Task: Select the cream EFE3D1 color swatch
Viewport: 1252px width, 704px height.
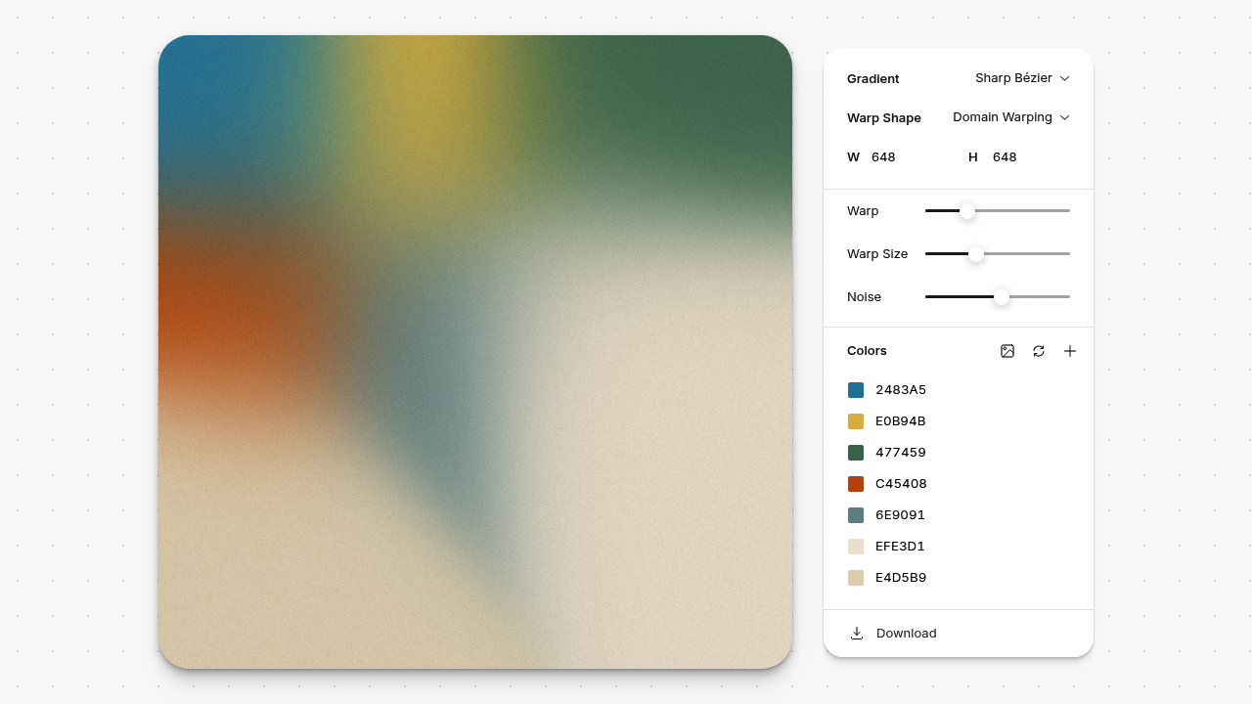Action: [856, 547]
